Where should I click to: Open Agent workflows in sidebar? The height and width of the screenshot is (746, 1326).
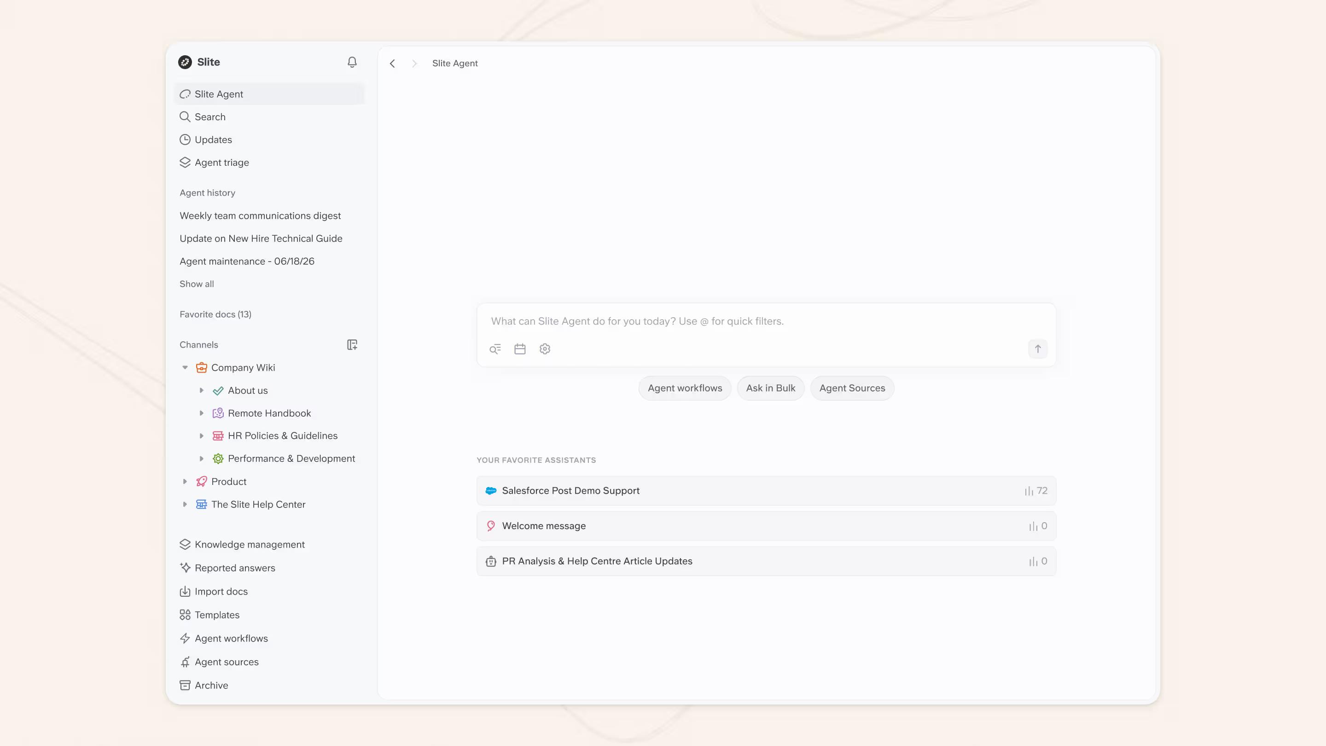270,638
